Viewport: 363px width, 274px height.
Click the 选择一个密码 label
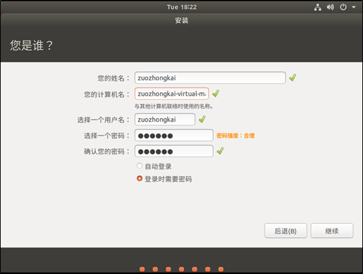(107, 136)
